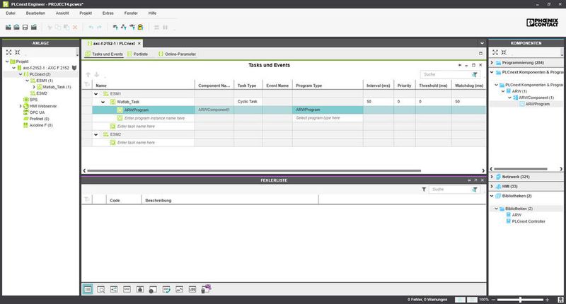This screenshot has height=304, width=566.
Task: Click the Tasks und Events horizontal scrollbar
Action: click(x=254, y=170)
